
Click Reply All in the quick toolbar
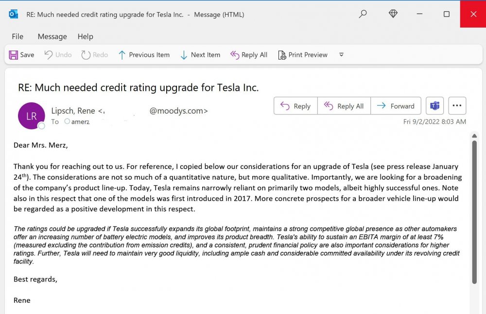(249, 55)
